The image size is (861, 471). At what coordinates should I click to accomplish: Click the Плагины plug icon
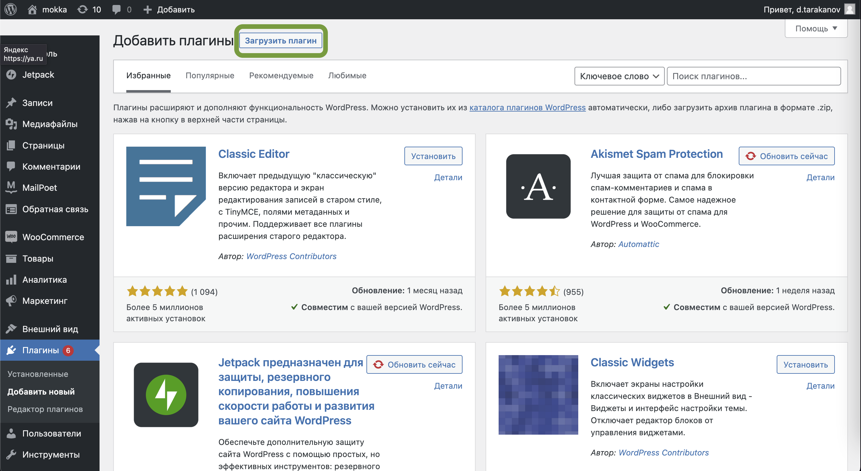11,350
